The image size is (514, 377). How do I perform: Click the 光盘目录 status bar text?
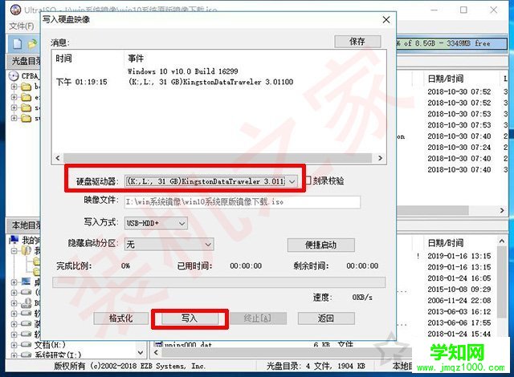pos(316,367)
